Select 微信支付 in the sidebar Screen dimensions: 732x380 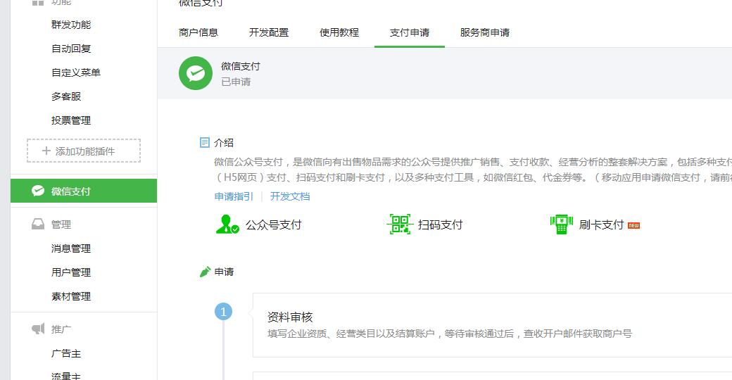click(84, 191)
